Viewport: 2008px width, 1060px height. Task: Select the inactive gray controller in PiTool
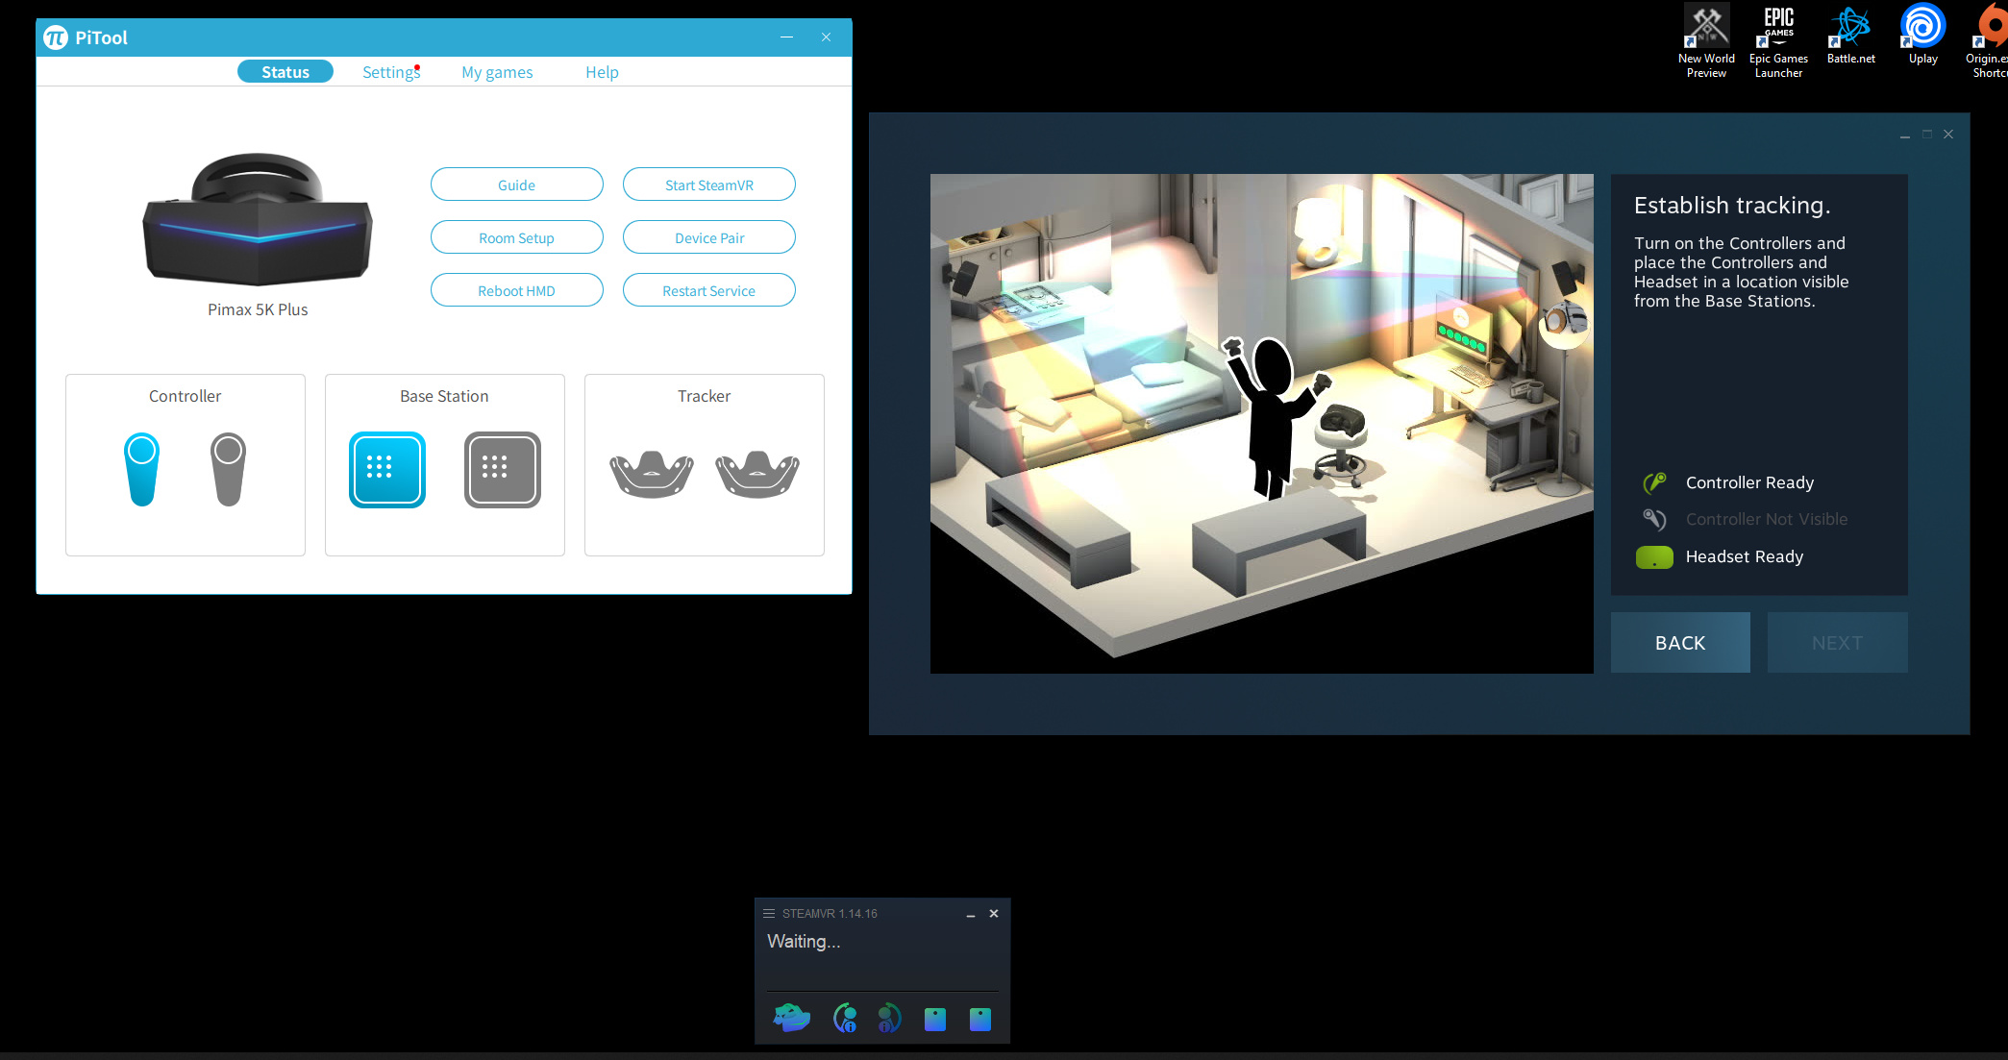point(228,469)
